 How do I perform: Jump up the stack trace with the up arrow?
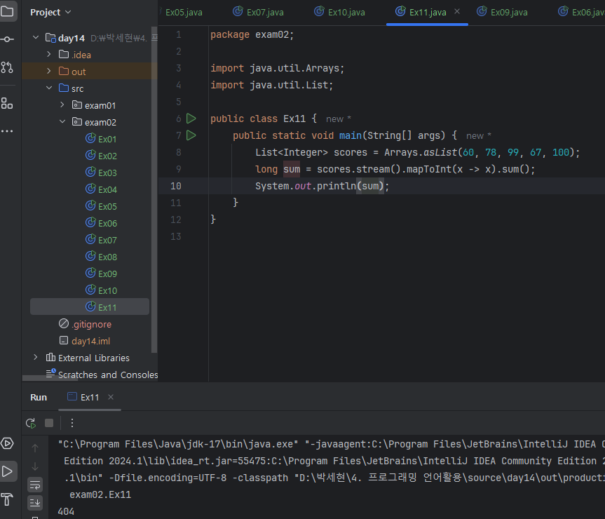(x=35, y=447)
